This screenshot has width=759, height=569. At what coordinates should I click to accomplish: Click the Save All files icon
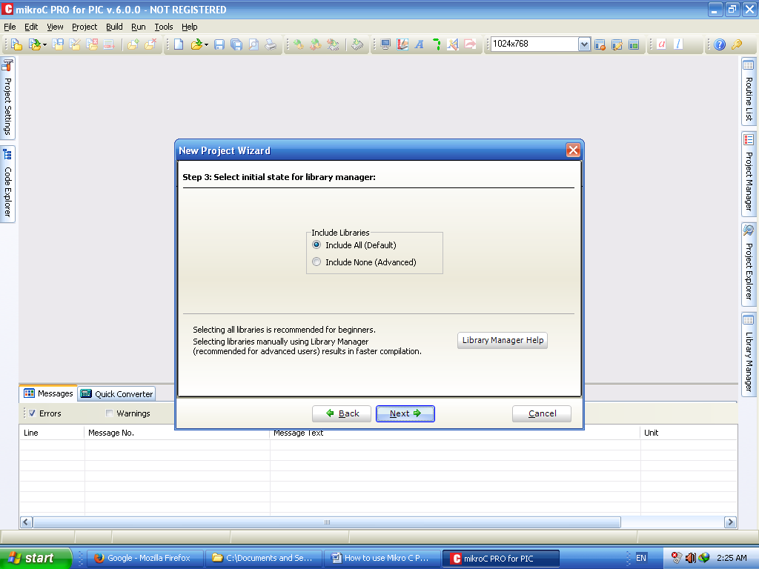[x=236, y=44]
